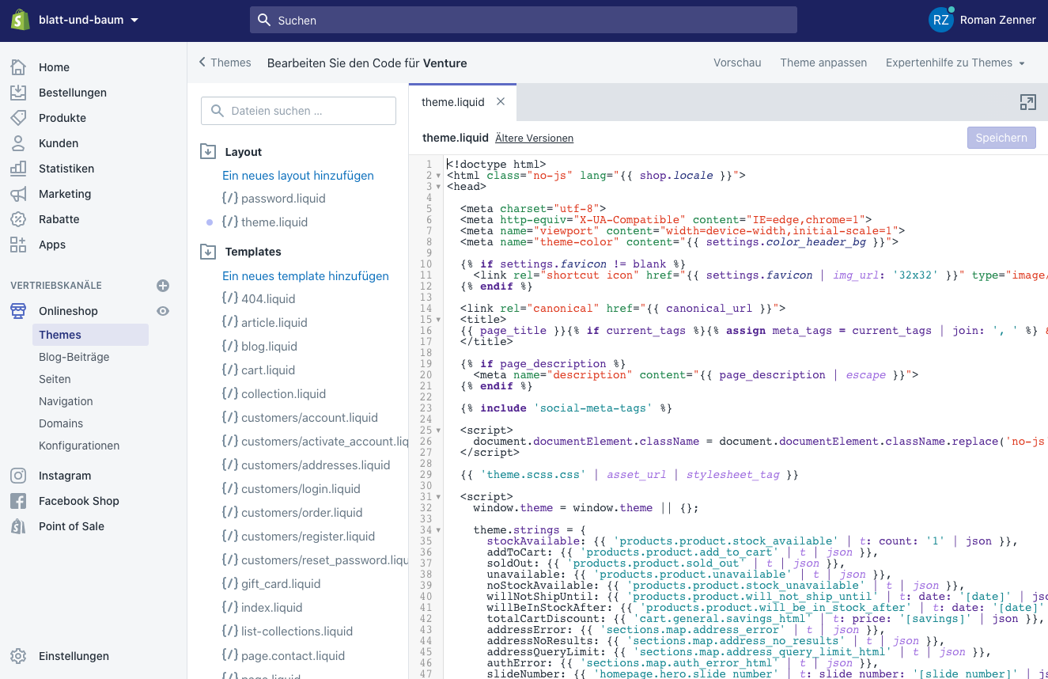Click the Facebook Shop icon
This screenshot has height=679, width=1048.
[18, 501]
